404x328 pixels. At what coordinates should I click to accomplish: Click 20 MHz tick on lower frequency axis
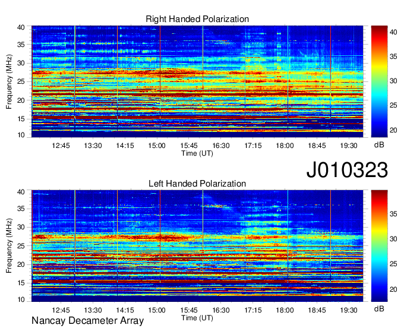coord(21,264)
